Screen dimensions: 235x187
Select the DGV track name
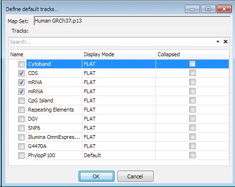pyautogui.click(x=33, y=119)
